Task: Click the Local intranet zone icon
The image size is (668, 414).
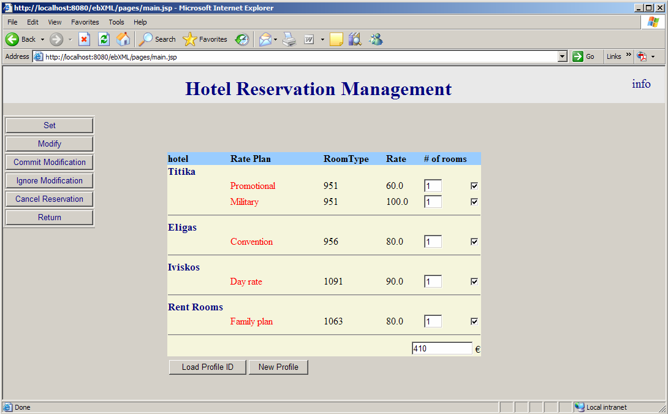Action: click(579, 407)
